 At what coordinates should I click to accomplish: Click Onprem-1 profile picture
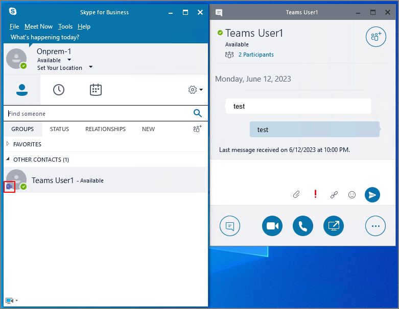pos(16,59)
